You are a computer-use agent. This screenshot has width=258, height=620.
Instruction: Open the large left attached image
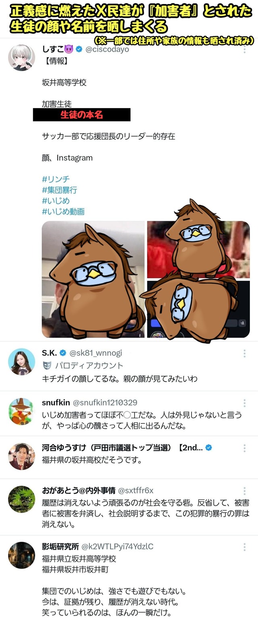93,279
